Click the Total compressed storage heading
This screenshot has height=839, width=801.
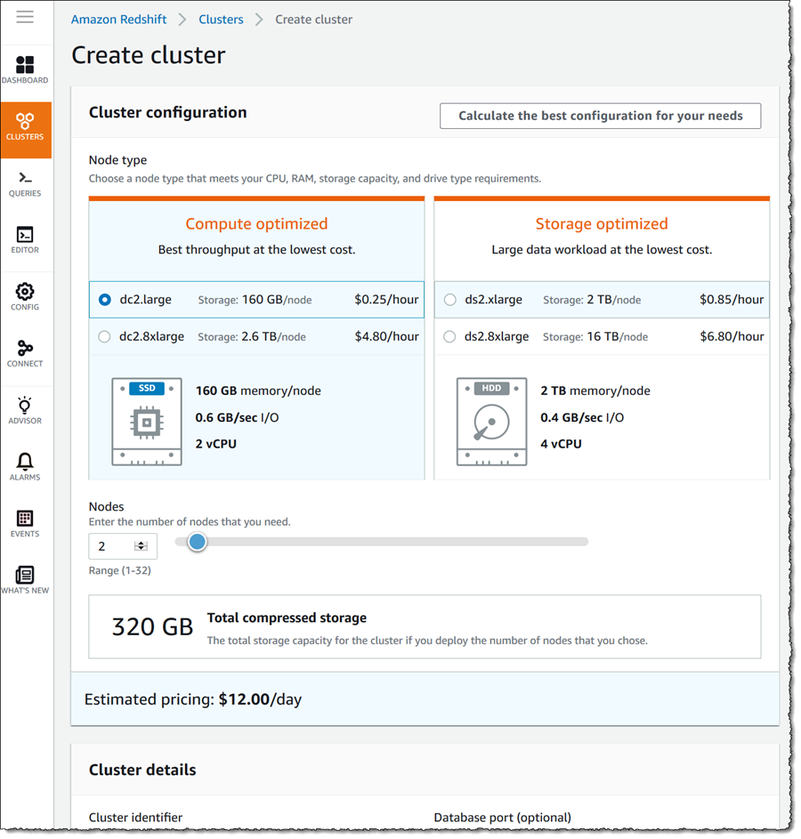point(287,618)
